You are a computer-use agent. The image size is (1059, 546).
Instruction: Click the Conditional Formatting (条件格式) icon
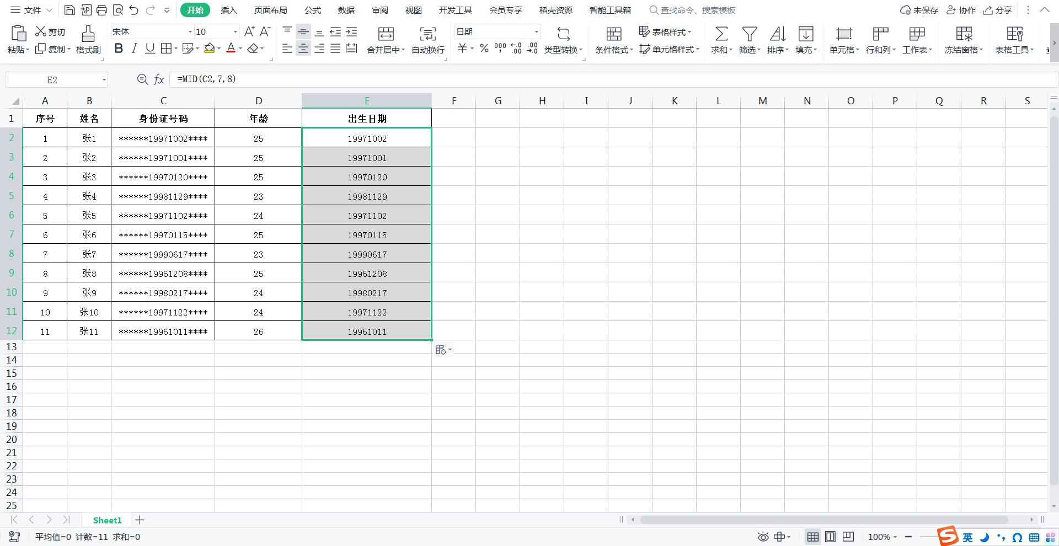coord(613,34)
